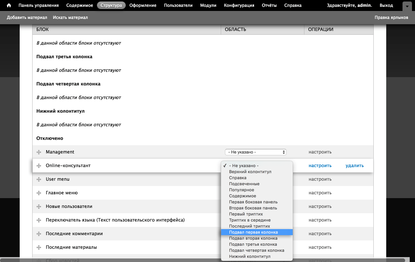Choose 'Подвал четвертая колонка' region option
This screenshot has width=415, height=262.
click(x=257, y=250)
